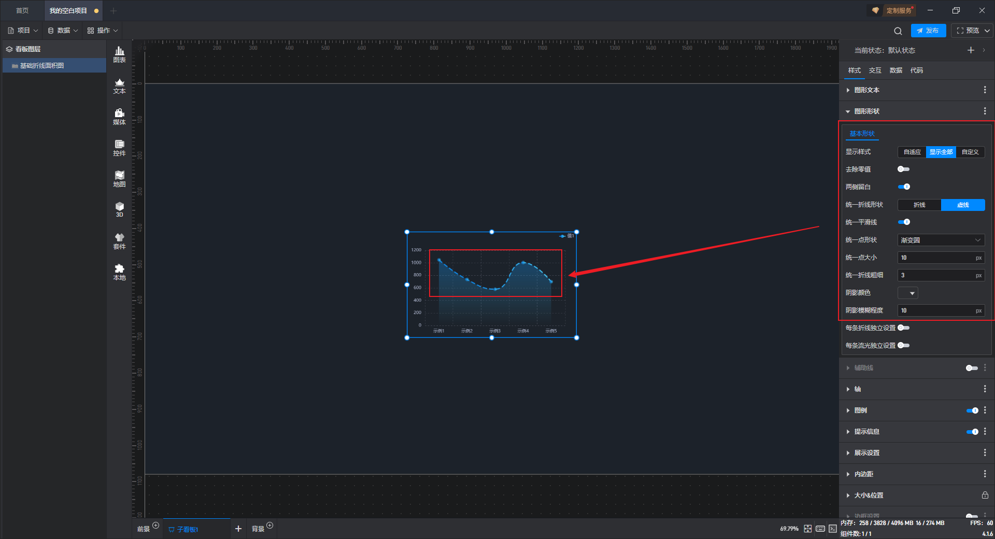The image size is (995, 539).
Task: Select the 文本 text components icon
Action: (x=119, y=86)
